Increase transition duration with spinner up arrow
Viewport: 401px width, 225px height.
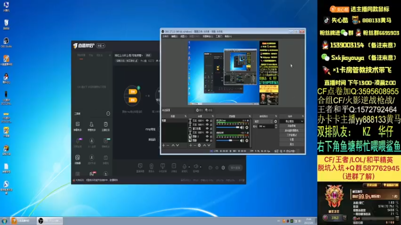tap(276, 125)
